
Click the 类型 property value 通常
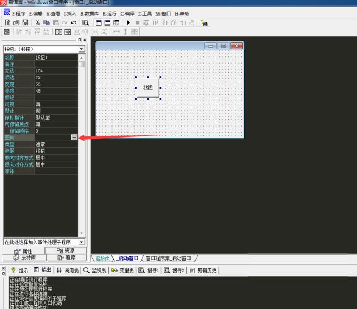point(56,145)
